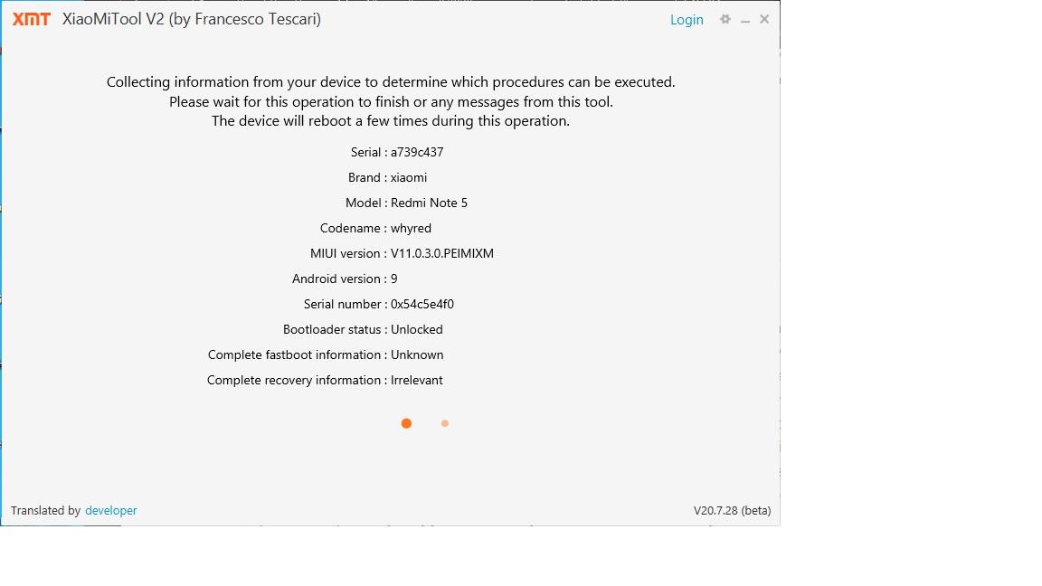Open the developer translator link
This screenshot has height=586, width=1042.
tap(110, 510)
